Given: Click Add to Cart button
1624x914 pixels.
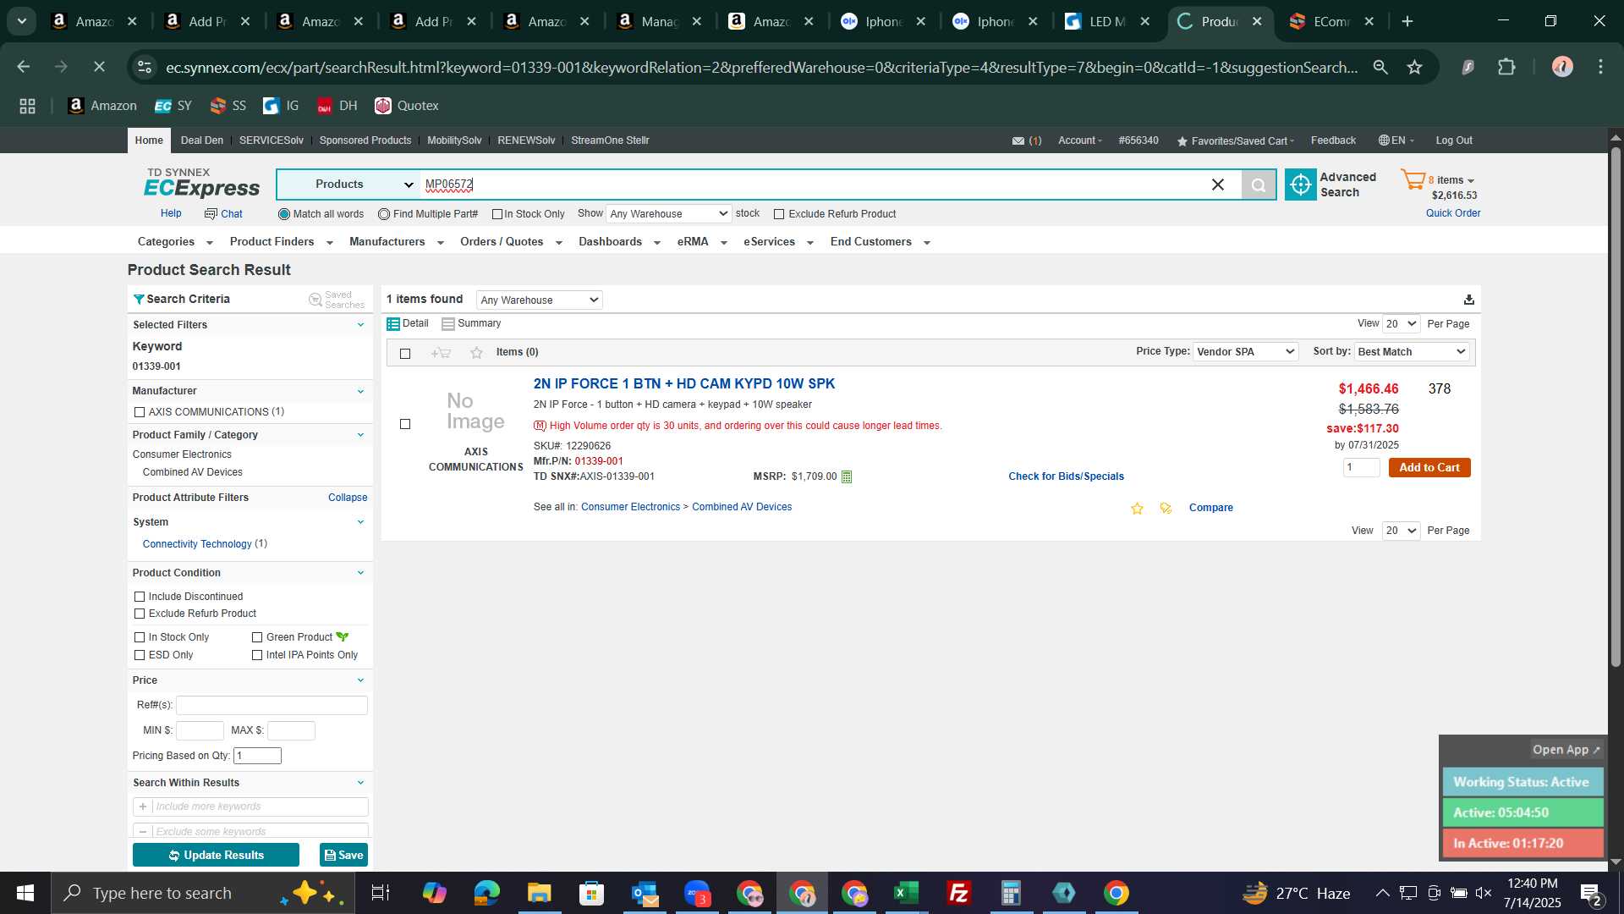Looking at the screenshot, I should click(x=1429, y=468).
